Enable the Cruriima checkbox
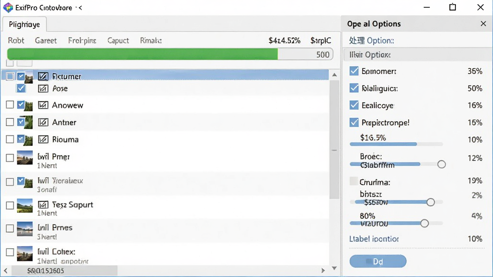Image resolution: width=493 pixels, height=277 pixels. [354, 181]
